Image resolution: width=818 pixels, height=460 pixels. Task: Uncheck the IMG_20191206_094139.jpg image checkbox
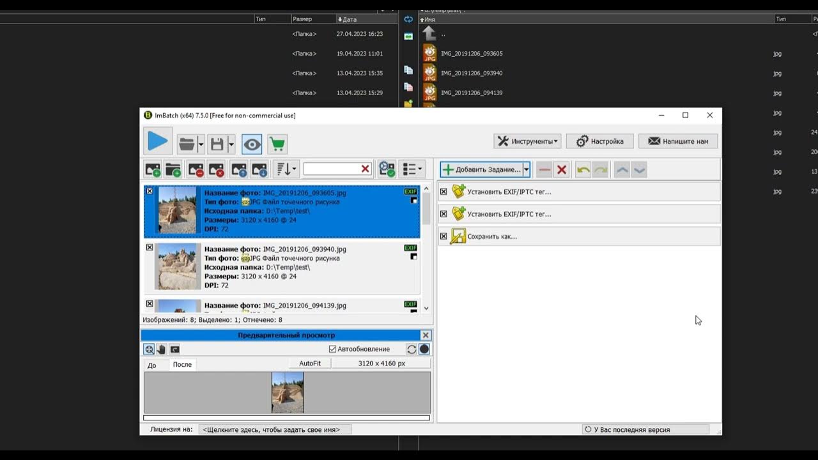coord(150,303)
